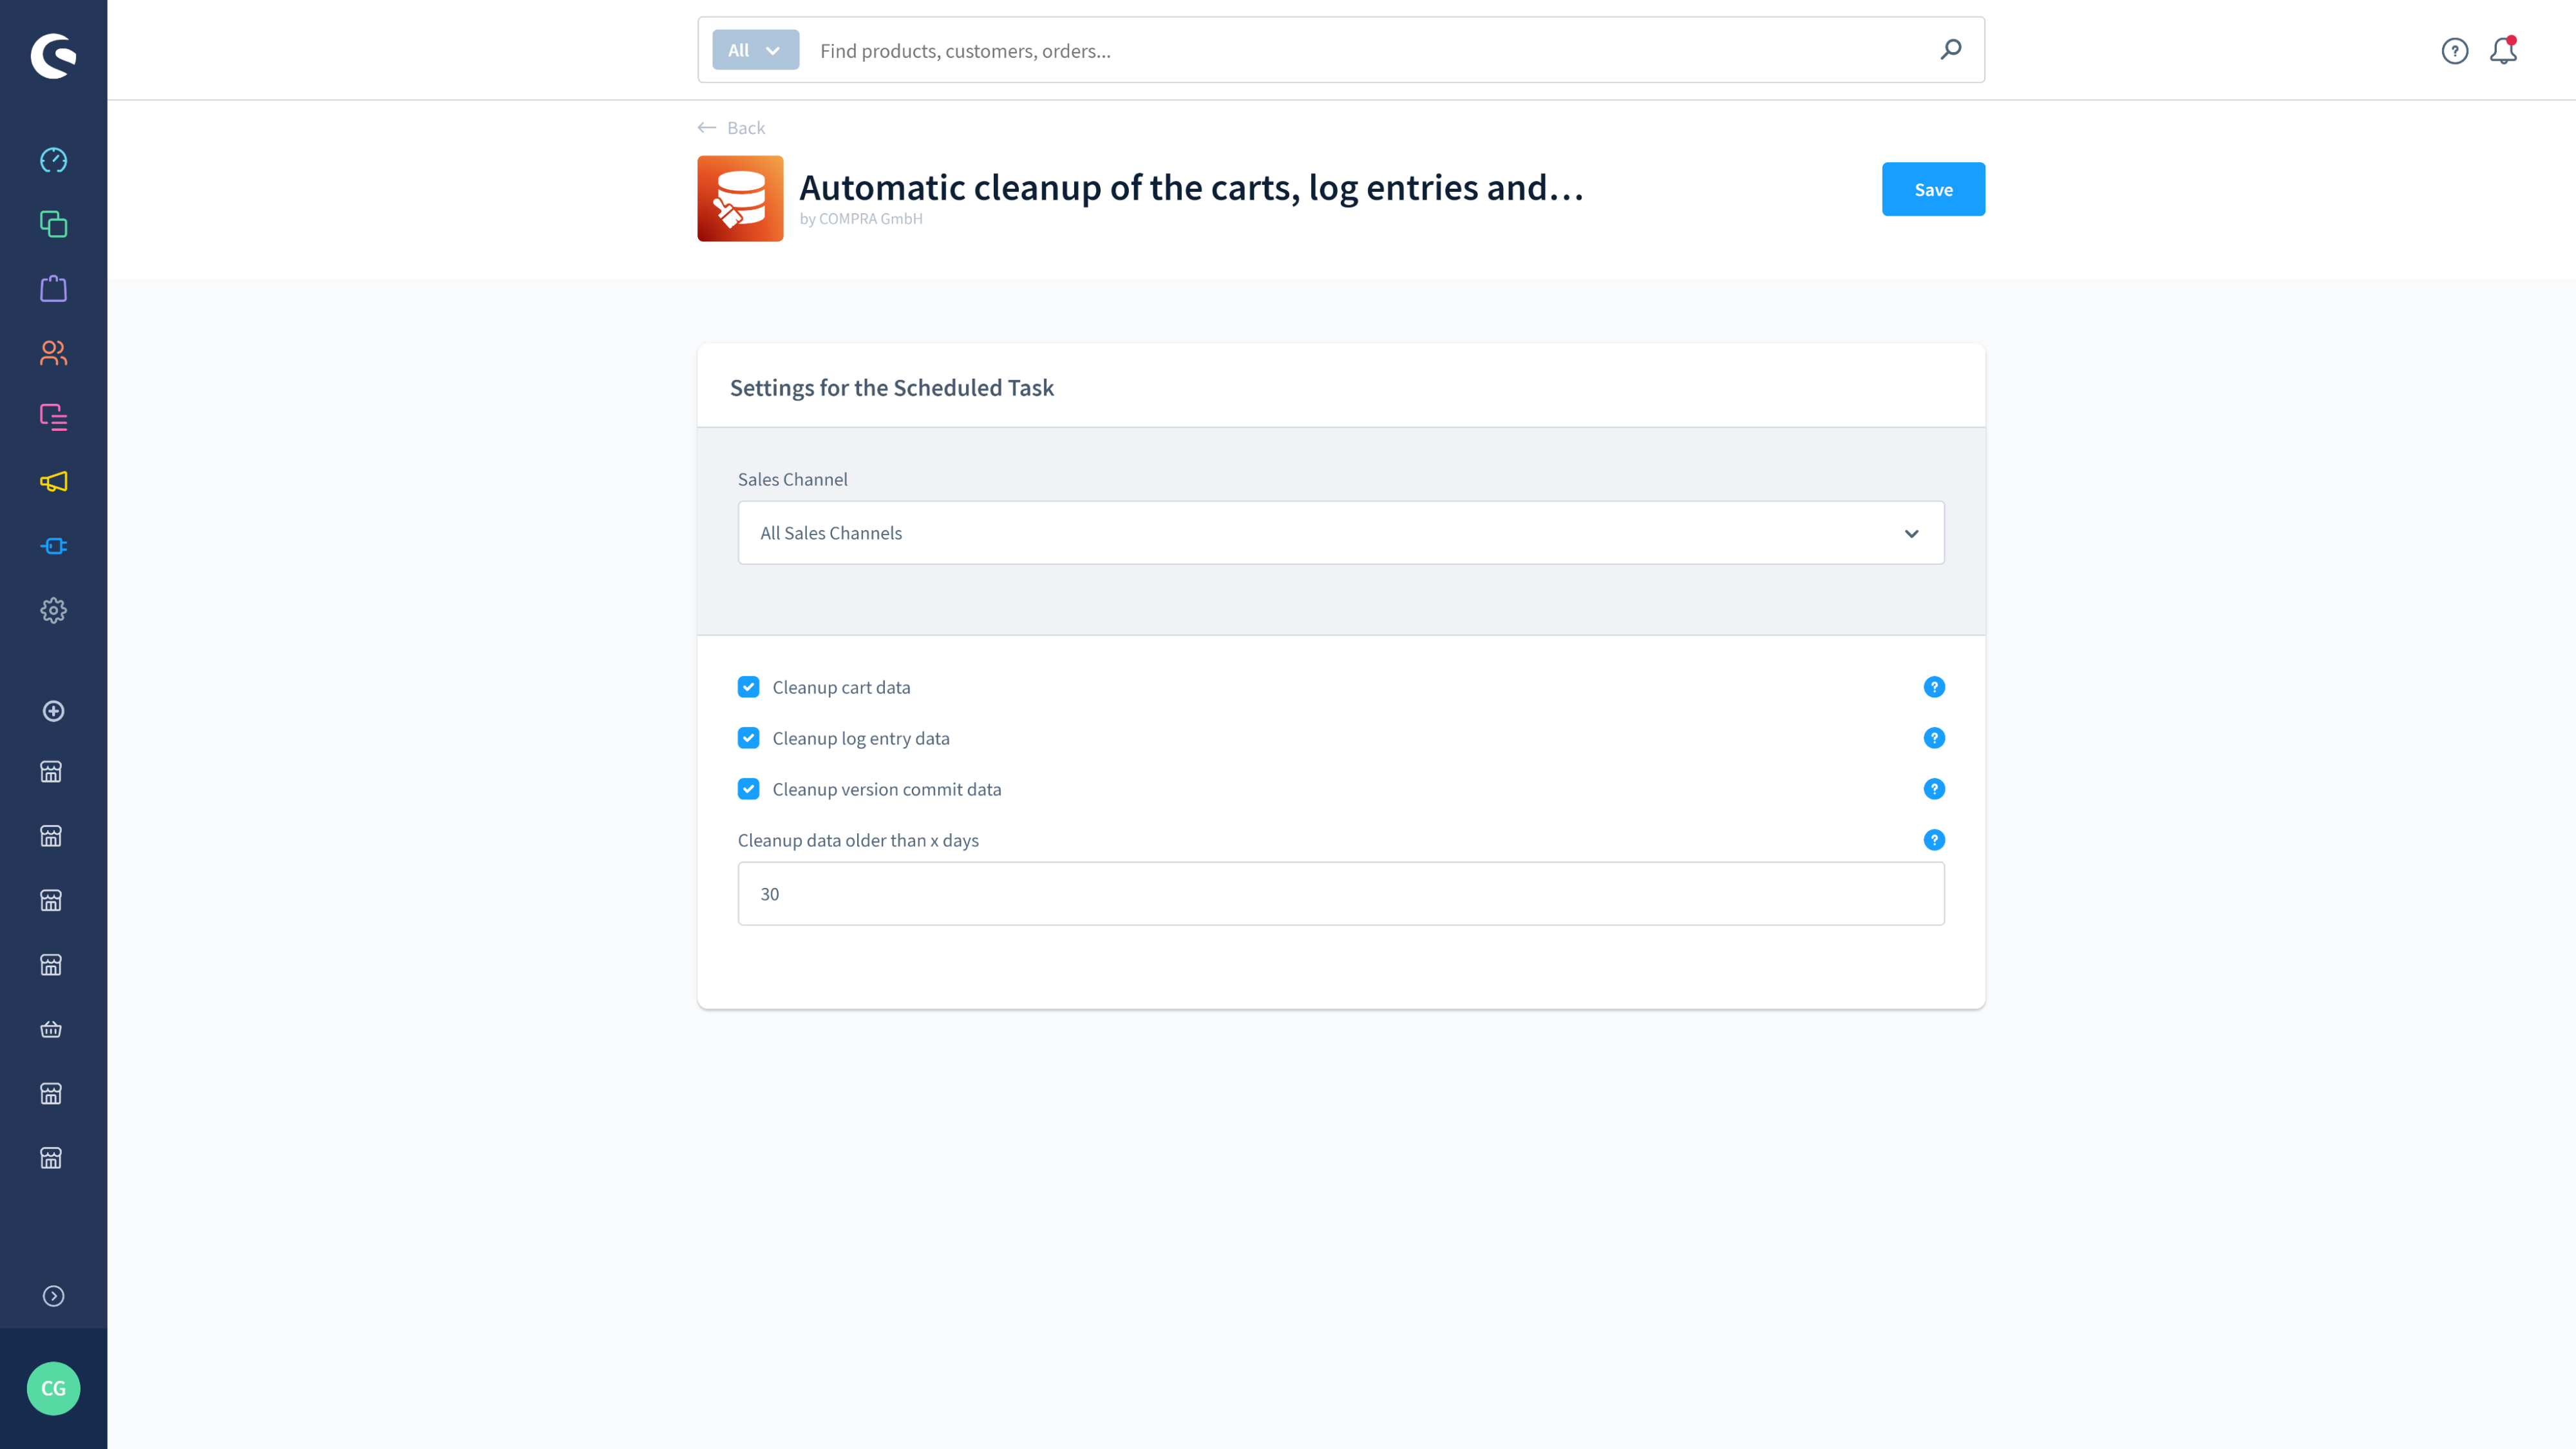Save the plugin configuration
The height and width of the screenshot is (1449, 2576).
1933,189
